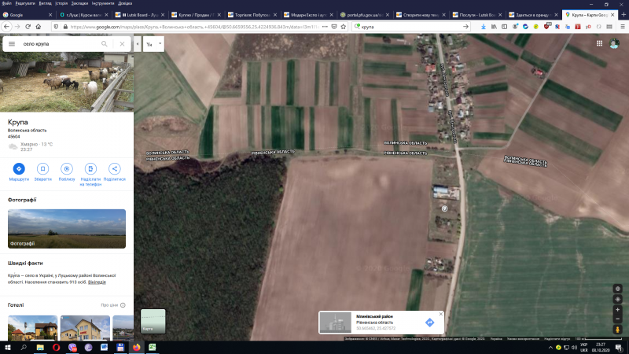Send to phone with Надіслати icon
The image size is (629, 354).
(x=90, y=168)
